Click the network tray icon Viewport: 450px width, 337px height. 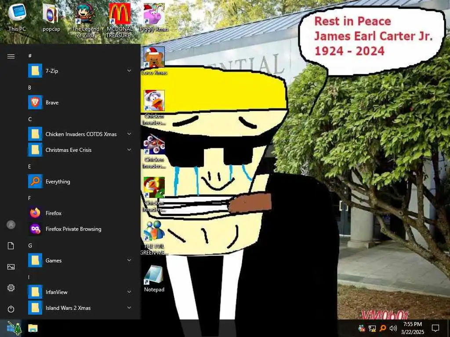372,328
